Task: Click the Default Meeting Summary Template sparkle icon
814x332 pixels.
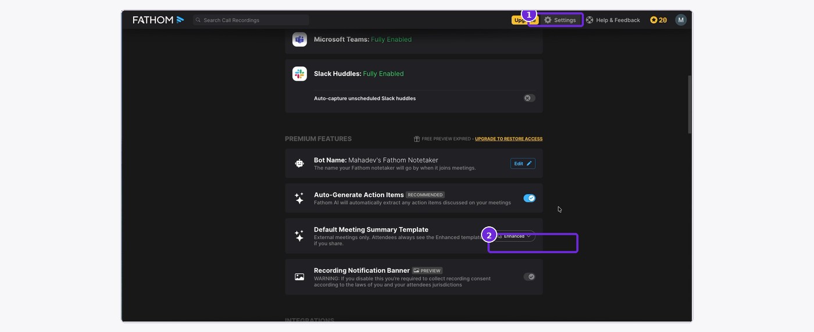Action: 299,236
